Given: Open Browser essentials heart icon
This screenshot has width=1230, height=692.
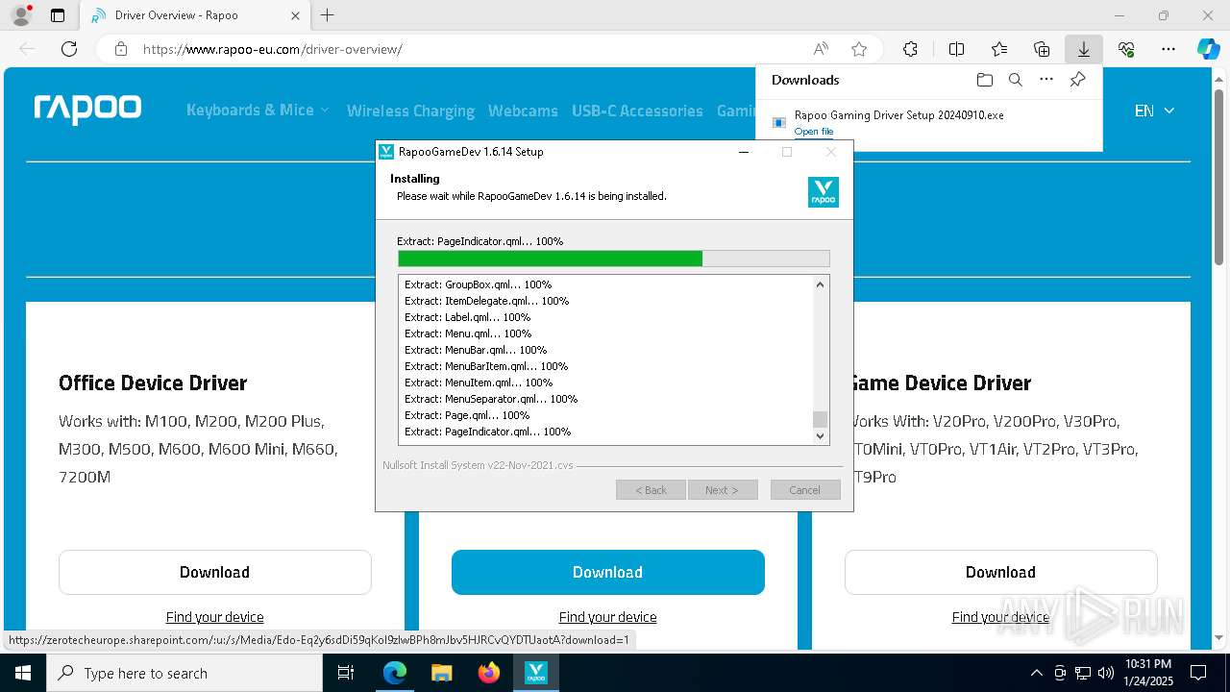Looking at the screenshot, I should click(x=1126, y=49).
